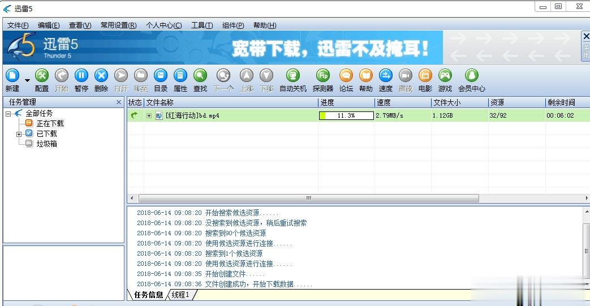
Task: Sort by 状态 column header
Action: [135, 102]
